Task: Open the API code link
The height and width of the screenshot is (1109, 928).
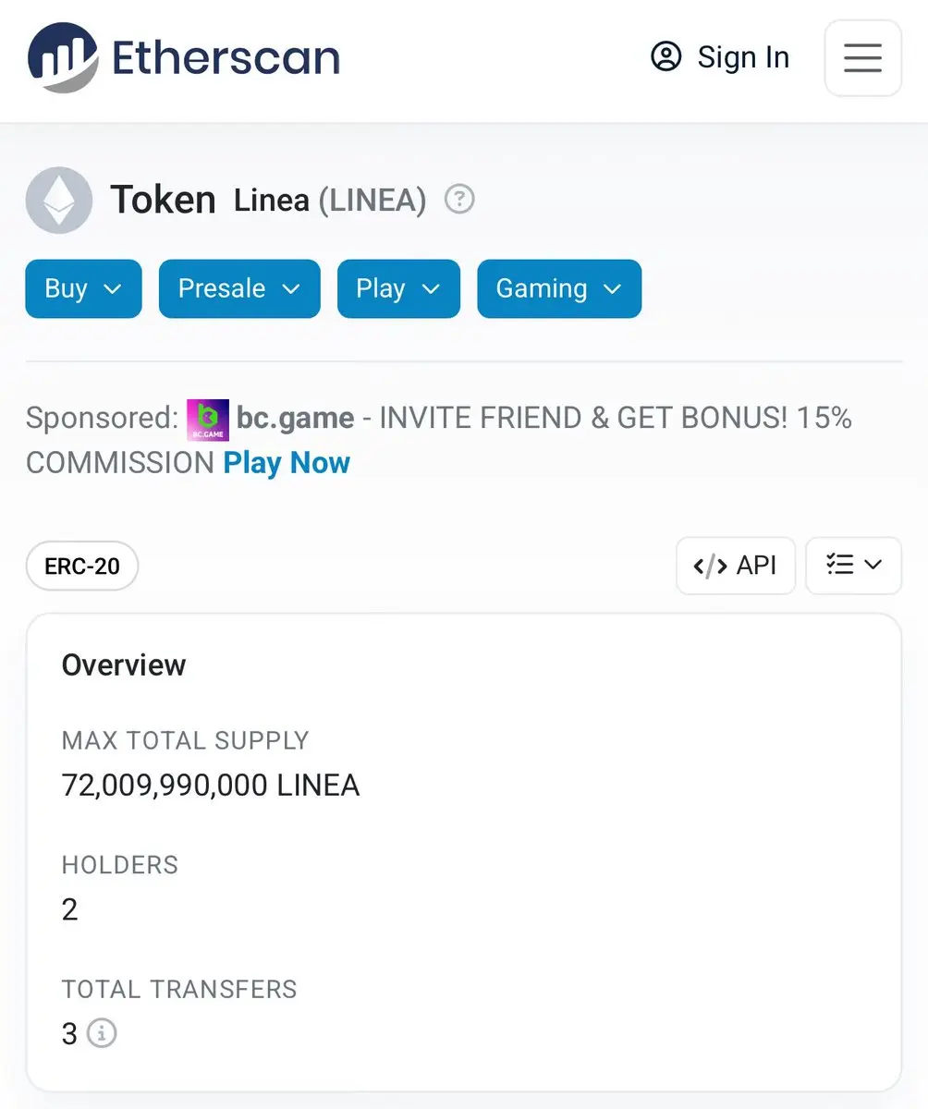Action: (736, 565)
